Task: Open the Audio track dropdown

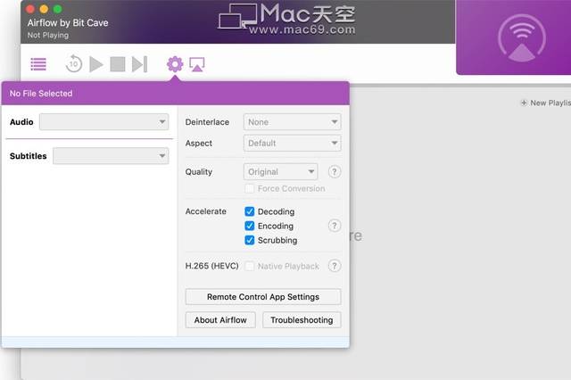Action: pyautogui.click(x=104, y=122)
